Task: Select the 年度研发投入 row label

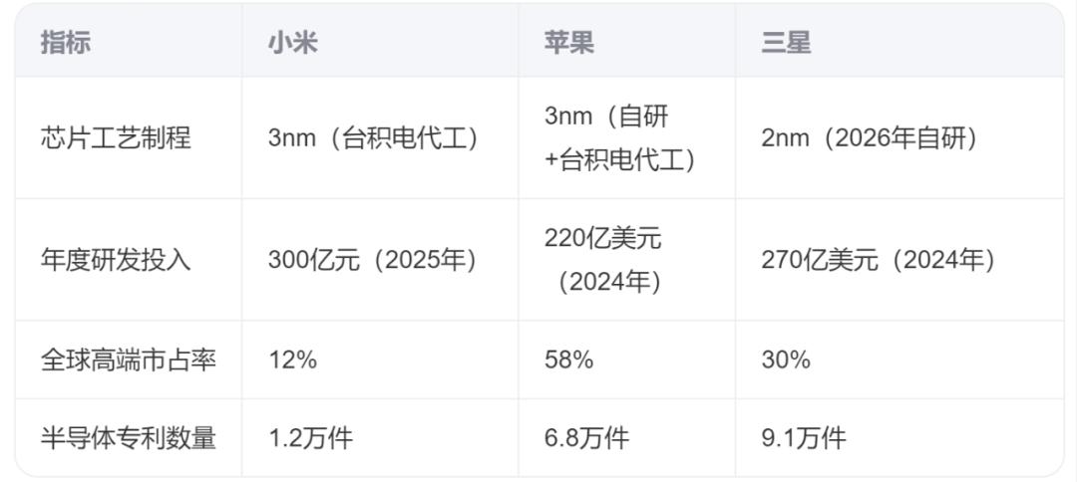Action: point(116,261)
